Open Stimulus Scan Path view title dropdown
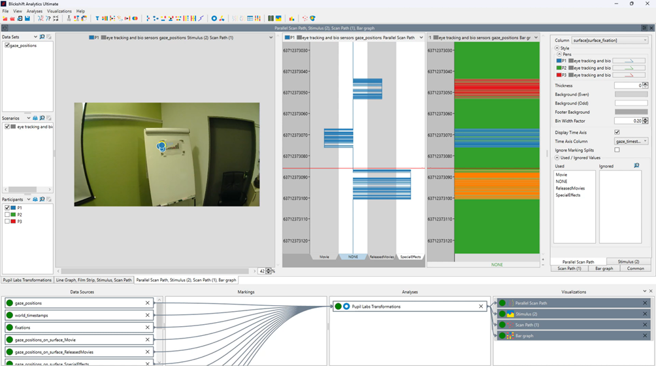Screen dimensions: 656x366 [271, 37]
